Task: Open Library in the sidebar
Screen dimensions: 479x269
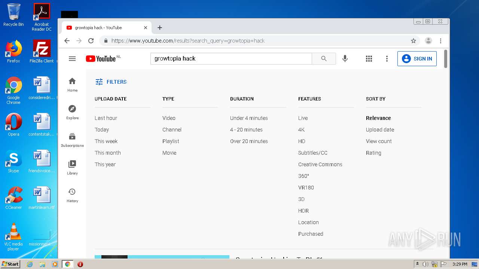Action: coord(72,168)
